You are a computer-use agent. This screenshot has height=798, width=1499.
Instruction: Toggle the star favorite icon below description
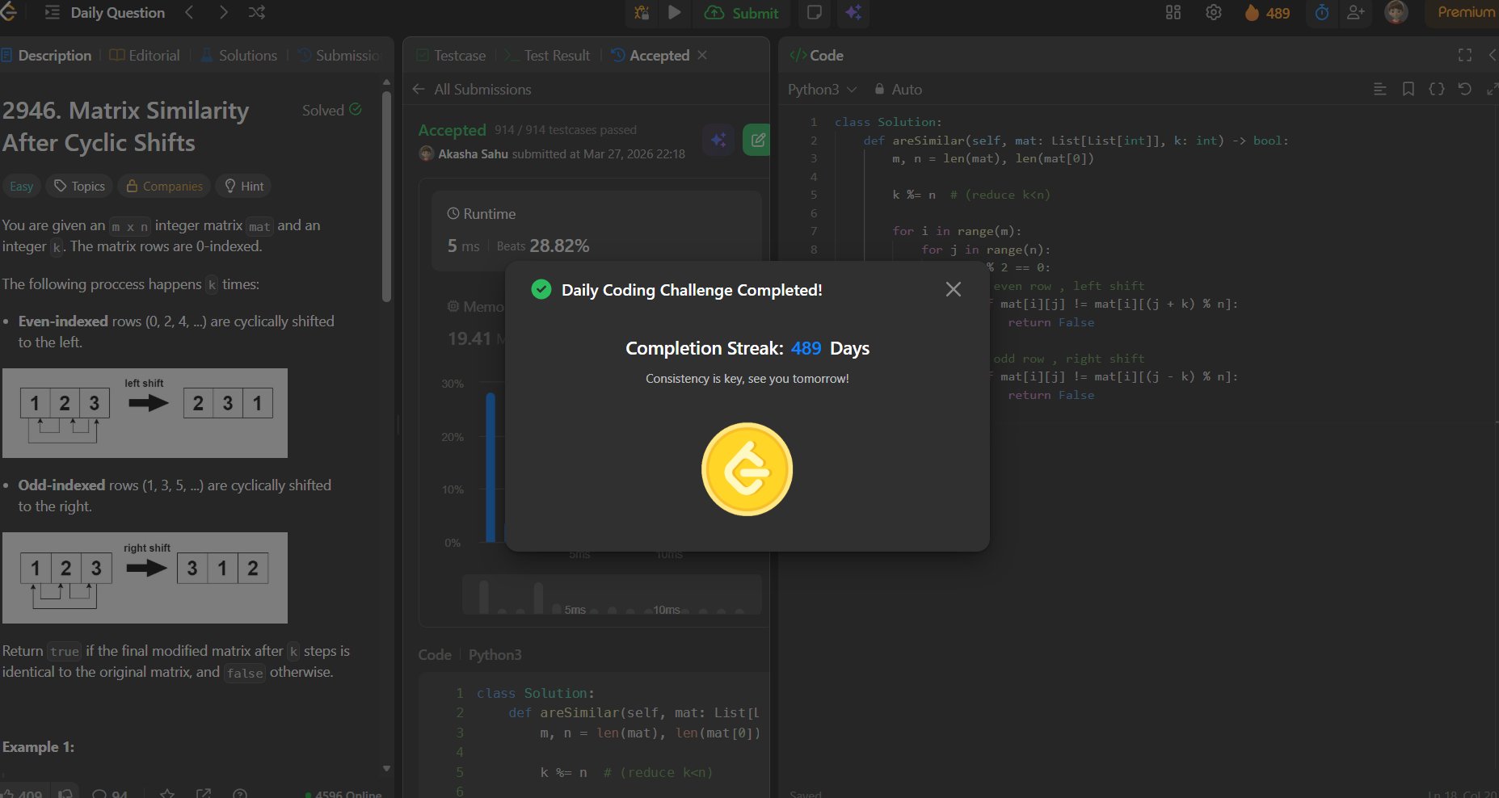point(167,793)
